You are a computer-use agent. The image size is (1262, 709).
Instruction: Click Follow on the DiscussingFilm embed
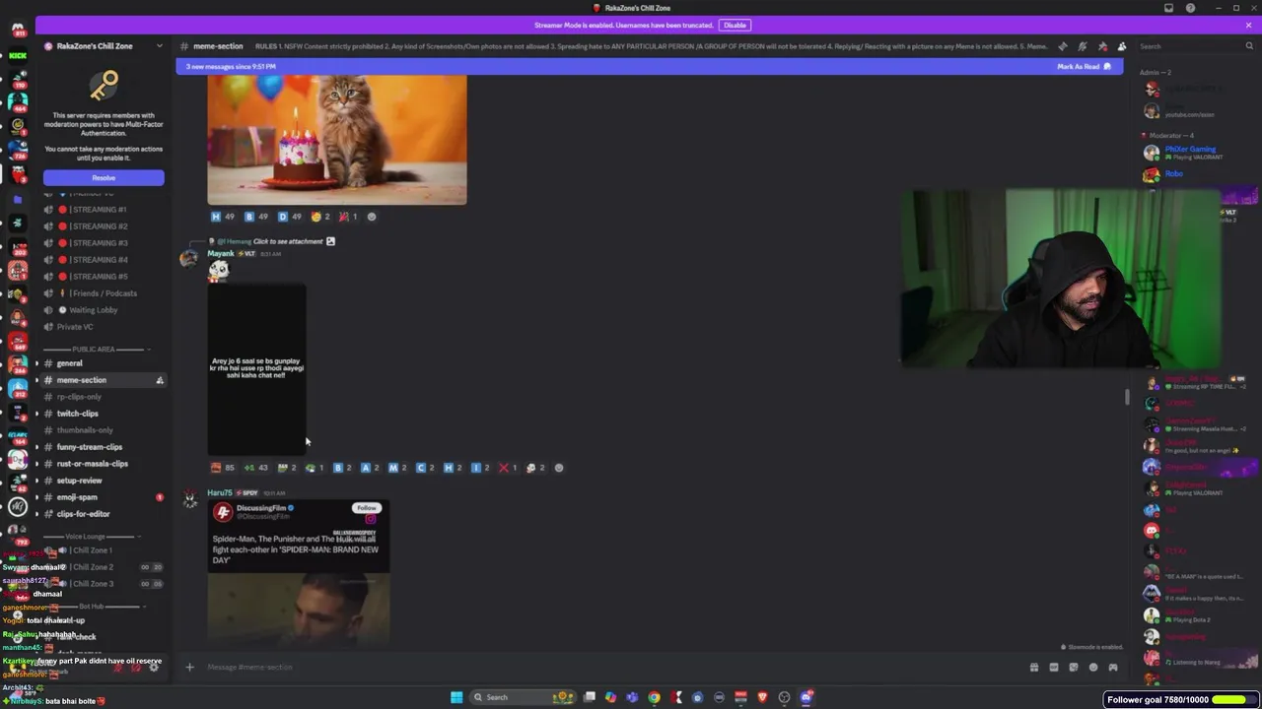(x=367, y=508)
